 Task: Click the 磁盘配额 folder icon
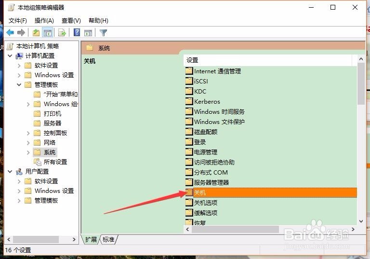(189, 132)
